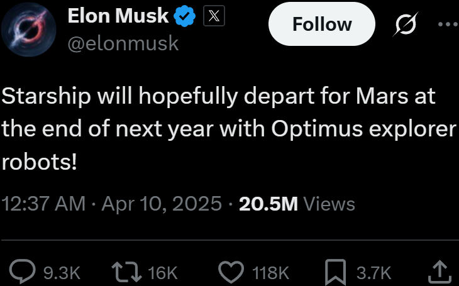Open the share upload arrow icon

(x=440, y=272)
